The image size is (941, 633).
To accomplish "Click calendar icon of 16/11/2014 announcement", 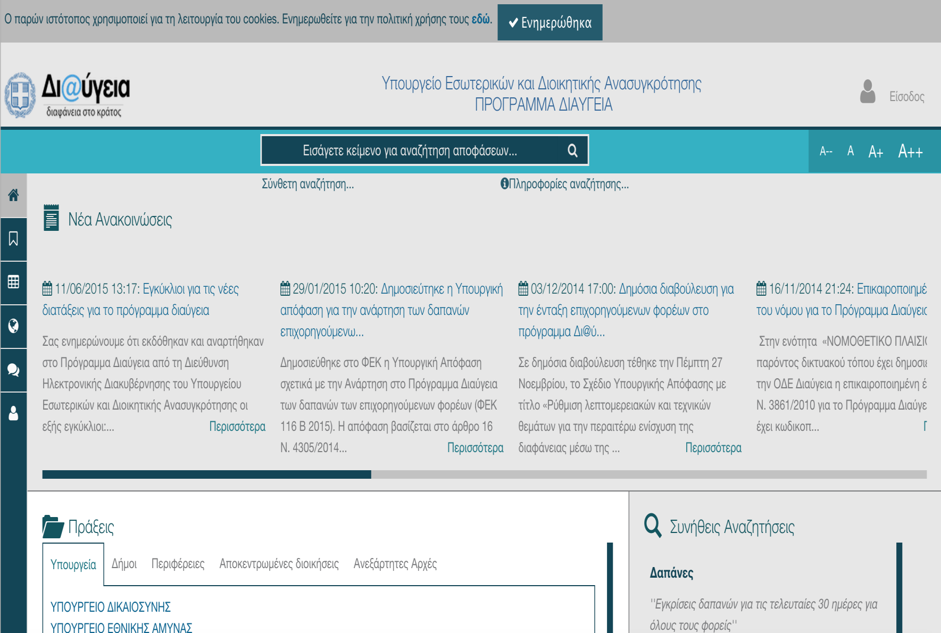I will [761, 289].
